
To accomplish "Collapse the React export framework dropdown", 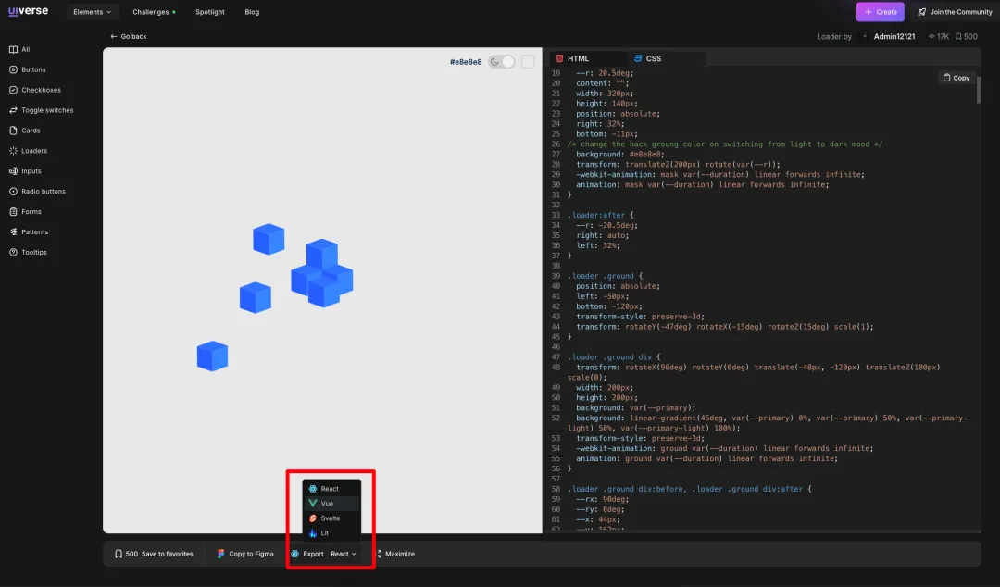I will pyautogui.click(x=343, y=554).
